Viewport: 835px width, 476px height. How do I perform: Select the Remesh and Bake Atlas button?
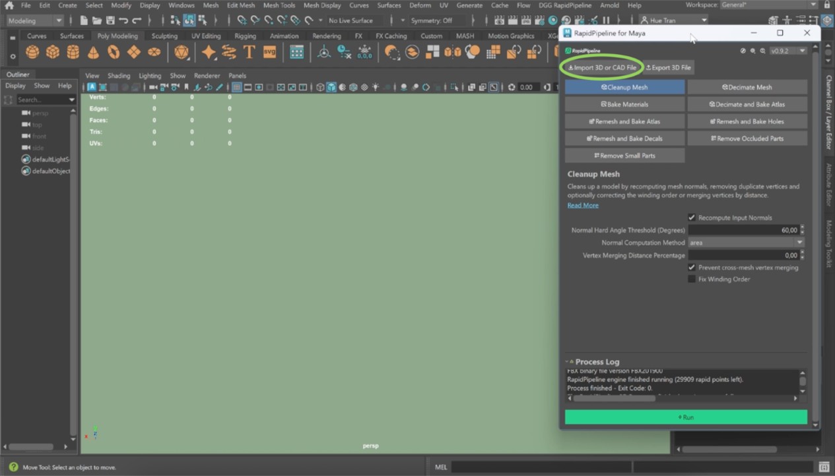(624, 121)
